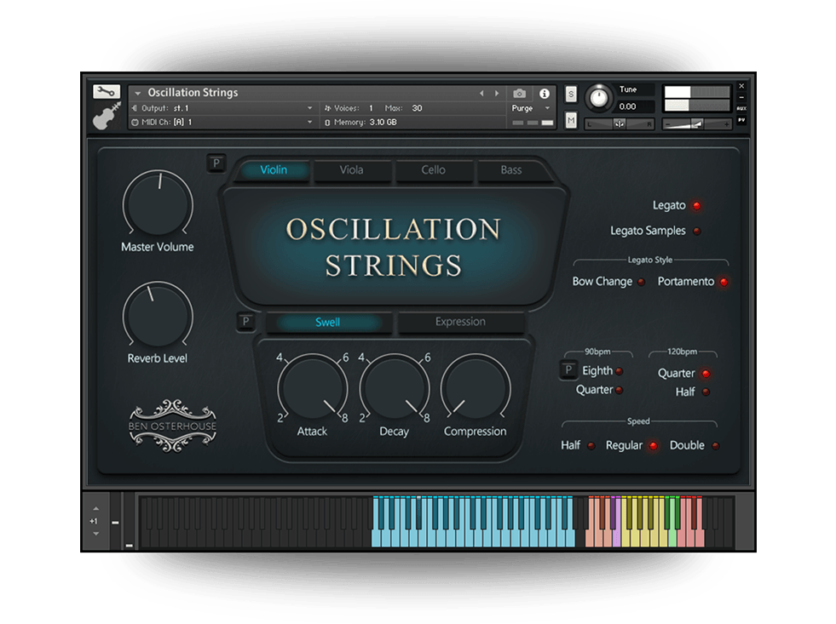Adjust the pan slider in header

pyautogui.click(x=619, y=124)
